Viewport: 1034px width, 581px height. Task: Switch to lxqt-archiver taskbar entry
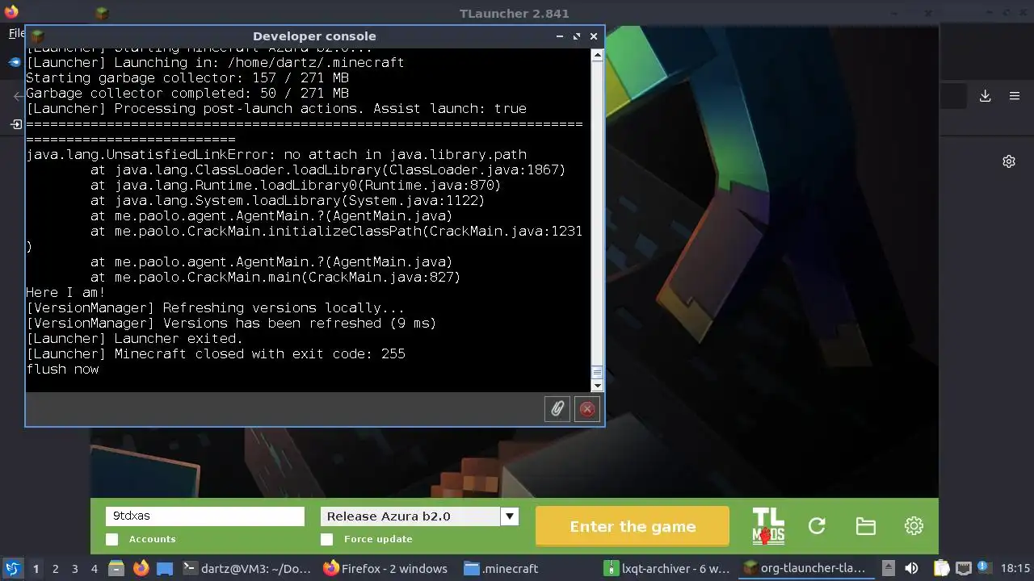click(669, 568)
